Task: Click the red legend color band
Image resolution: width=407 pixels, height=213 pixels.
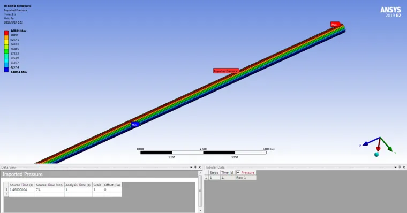Action: 6,33
